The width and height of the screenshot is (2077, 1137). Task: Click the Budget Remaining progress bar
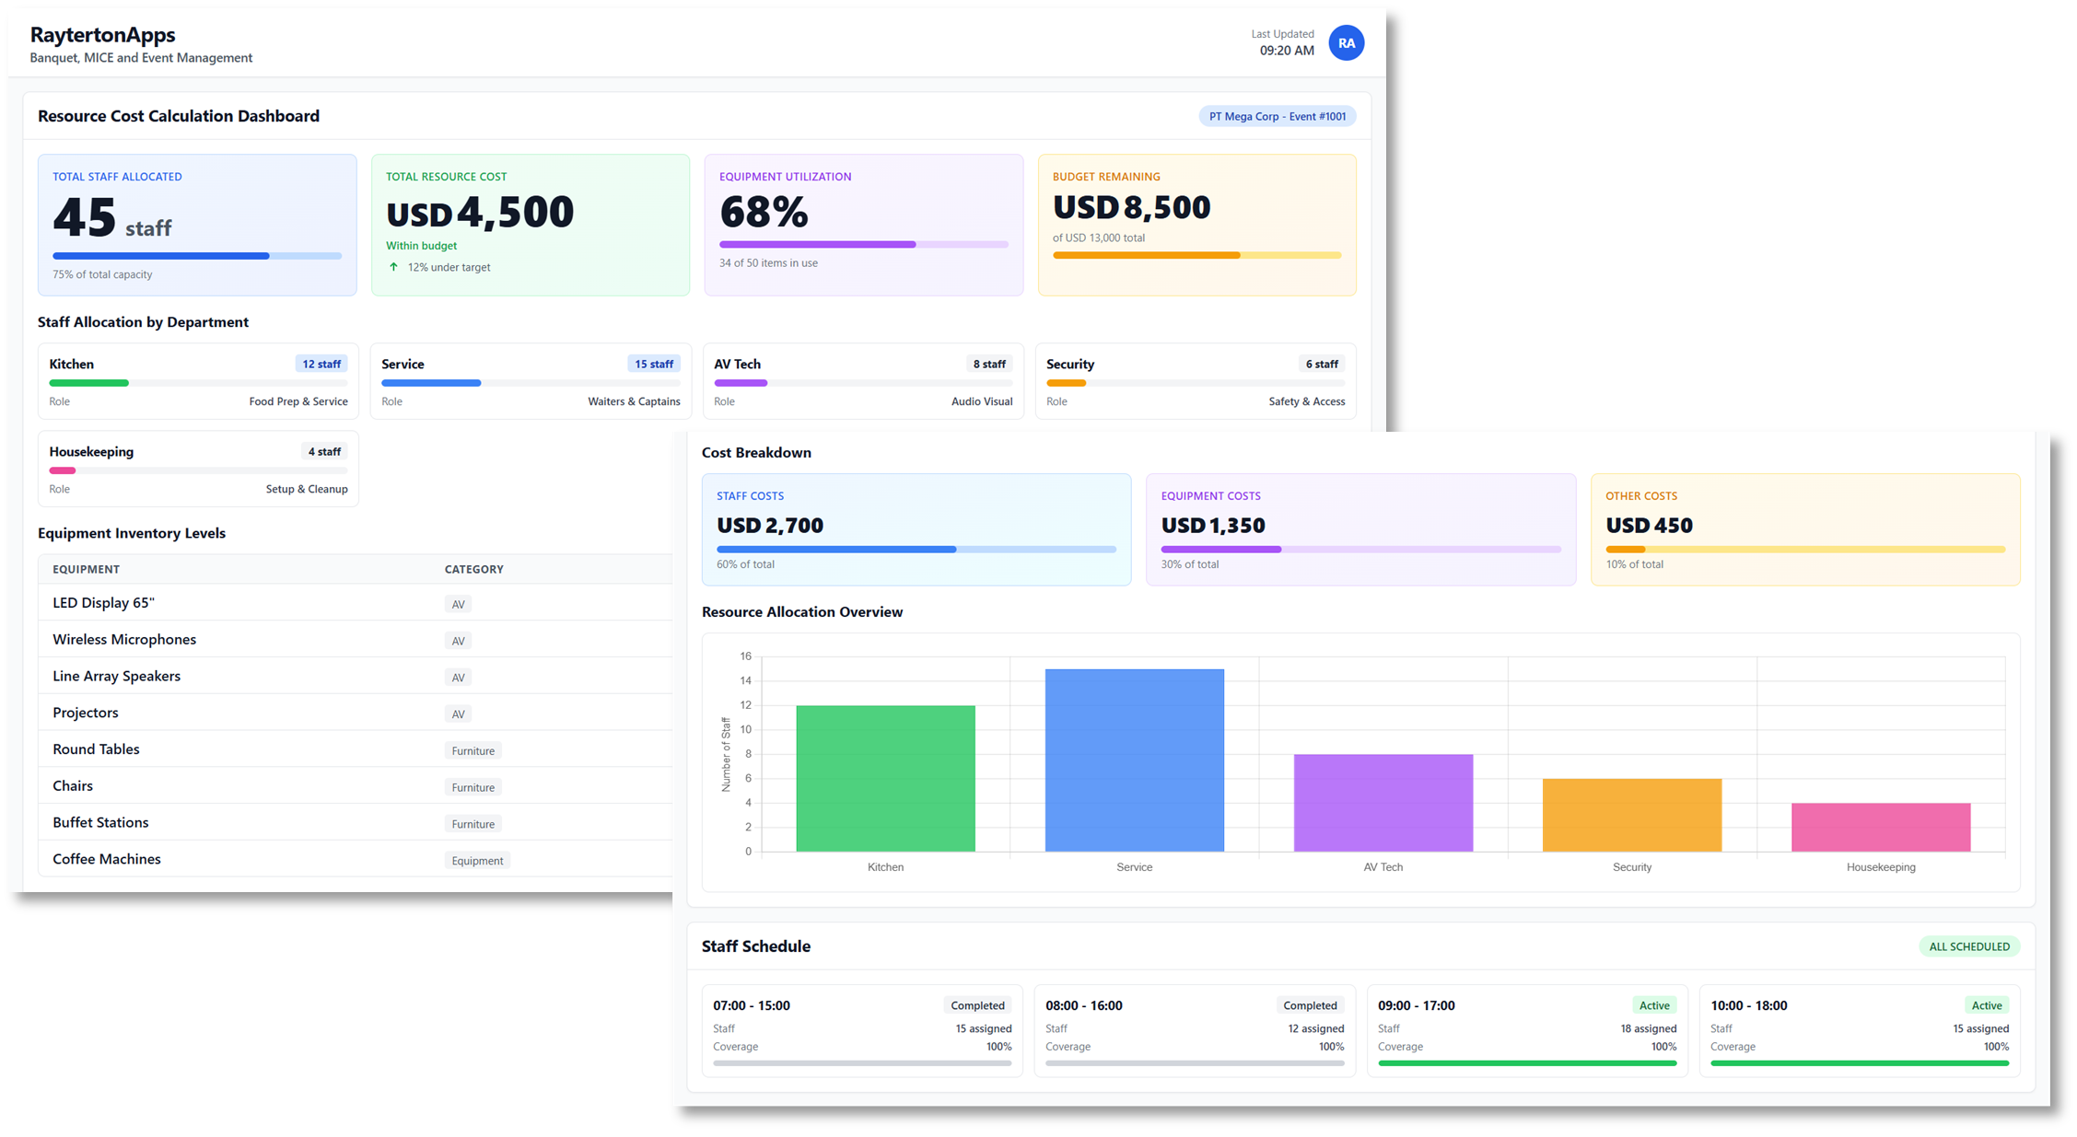(x=1196, y=255)
